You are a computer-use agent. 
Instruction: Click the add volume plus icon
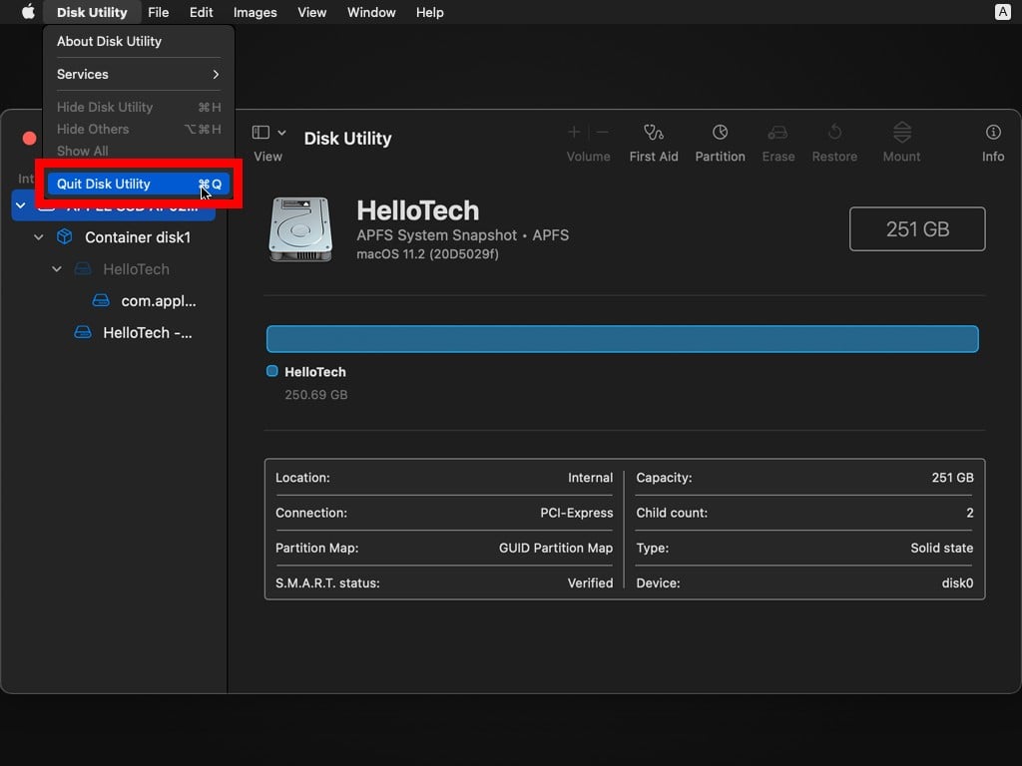pos(574,132)
